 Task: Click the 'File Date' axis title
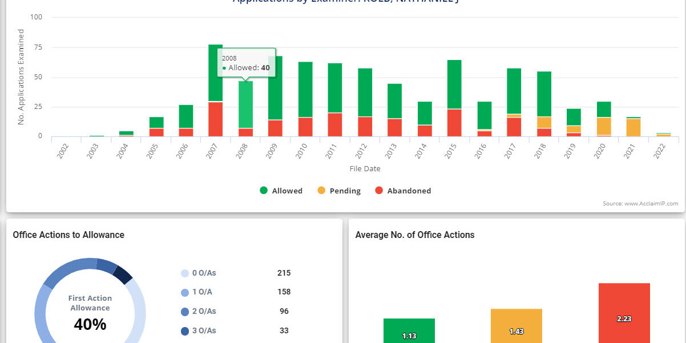[365, 168]
